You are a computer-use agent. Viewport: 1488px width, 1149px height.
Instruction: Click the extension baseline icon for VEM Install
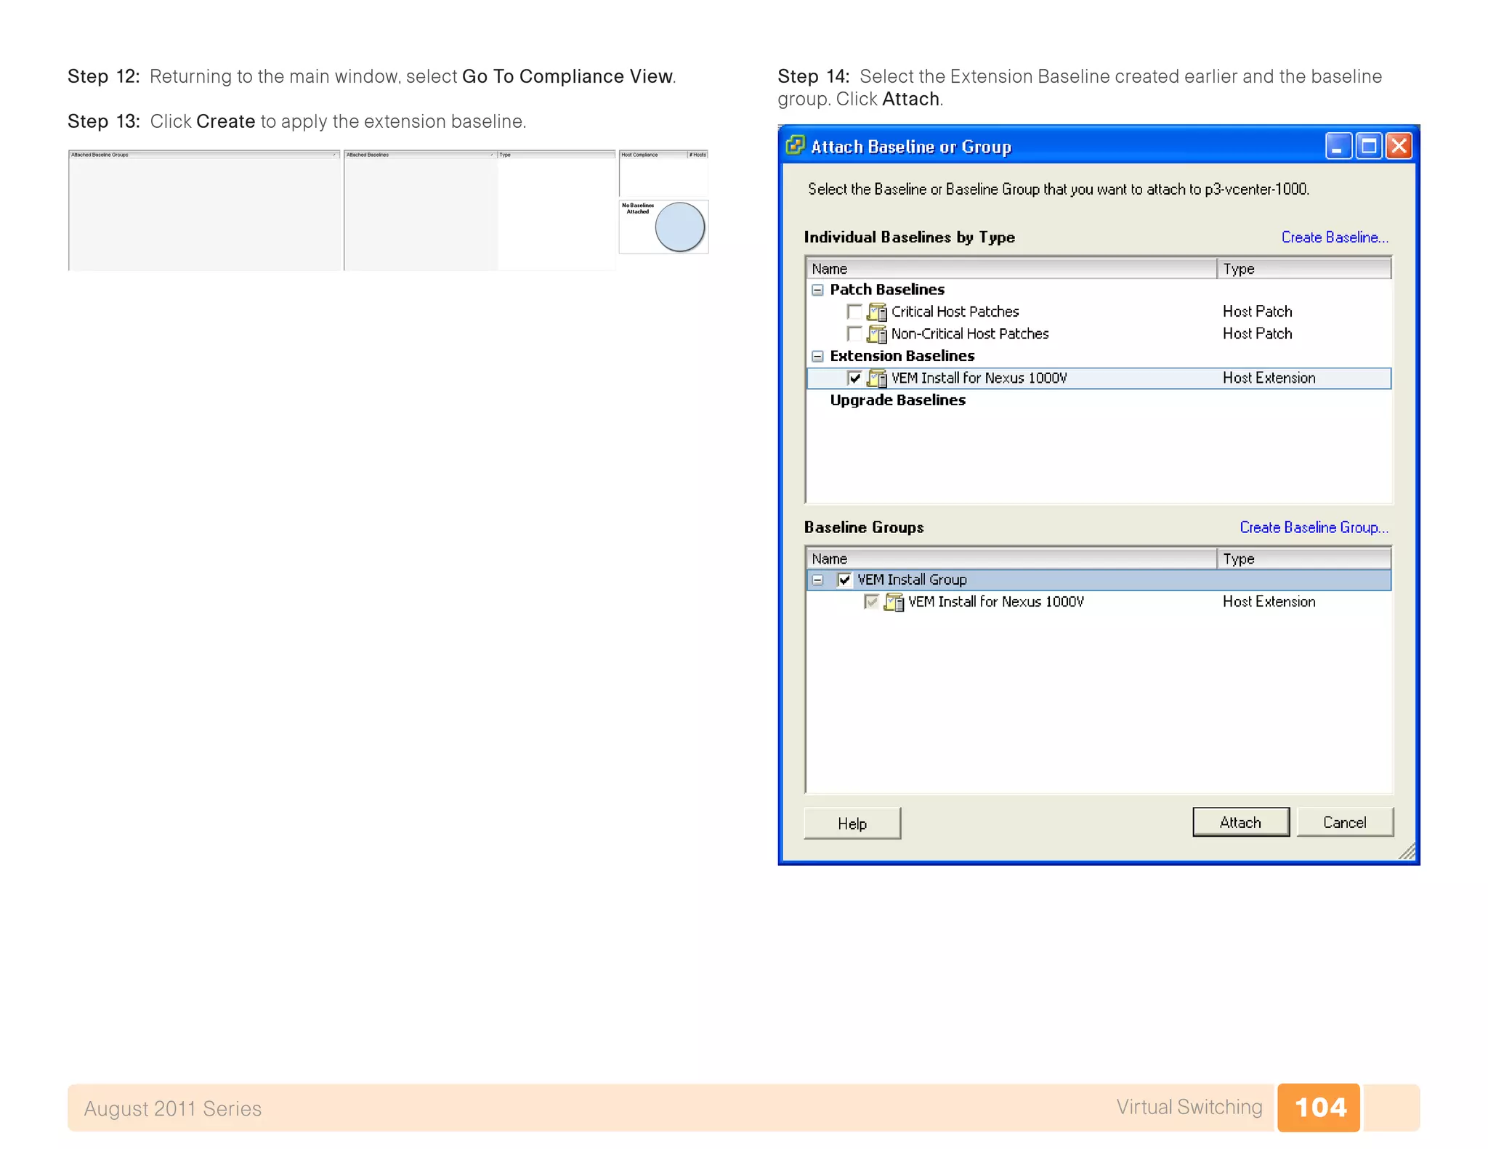pos(877,378)
